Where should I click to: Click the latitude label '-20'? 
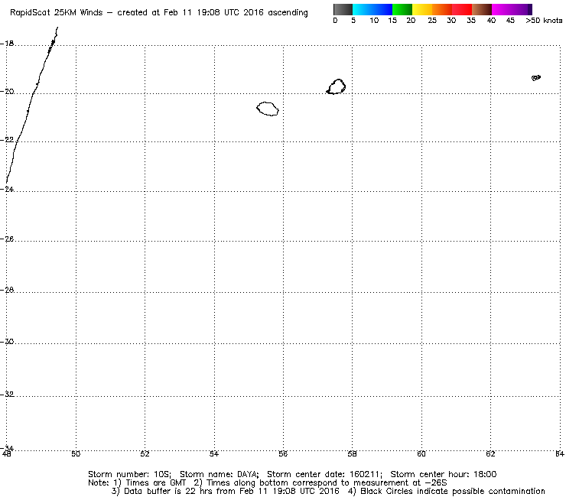pos(7,92)
